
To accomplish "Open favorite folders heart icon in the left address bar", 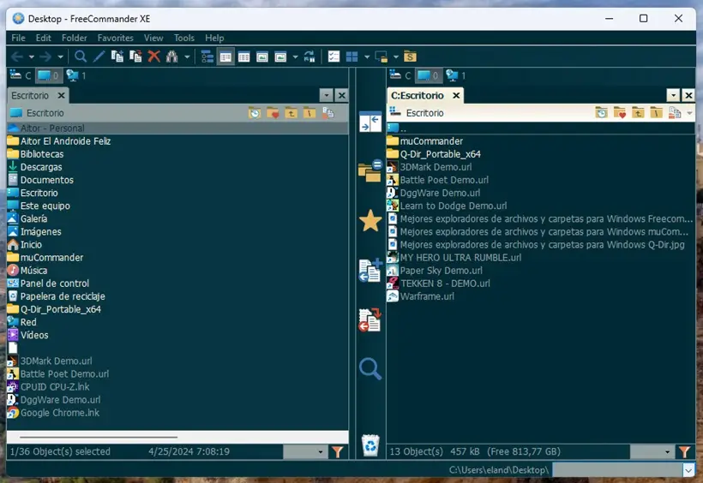I will 273,113.
